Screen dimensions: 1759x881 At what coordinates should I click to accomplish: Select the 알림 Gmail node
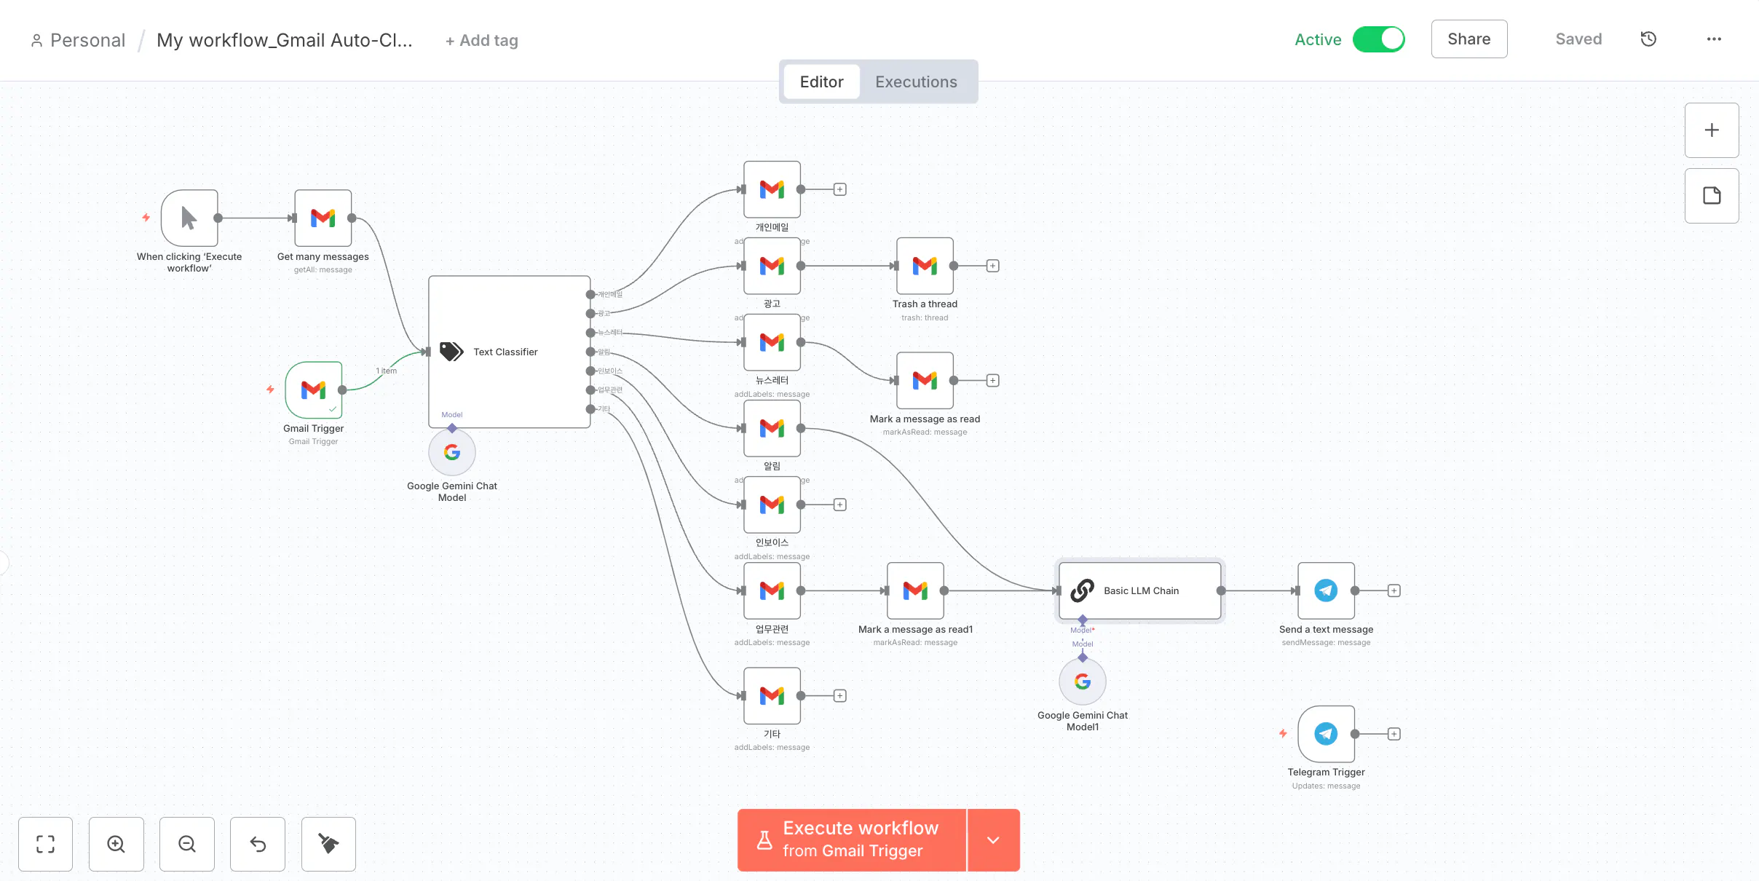[x=772, y=428]
